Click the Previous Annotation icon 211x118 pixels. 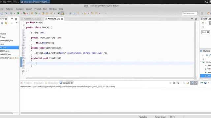[x=85, y=13]
